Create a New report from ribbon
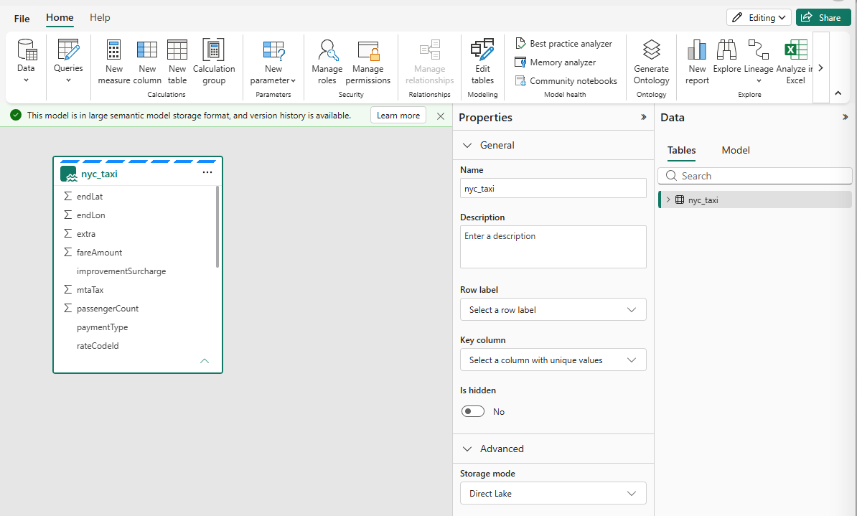This screenshot has height=516, width=857. (697, 62)
